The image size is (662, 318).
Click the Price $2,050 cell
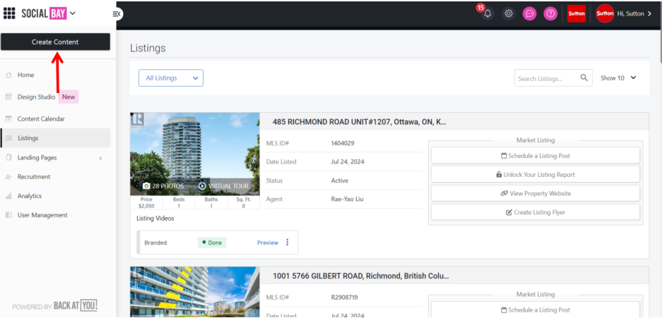[146, 202]
